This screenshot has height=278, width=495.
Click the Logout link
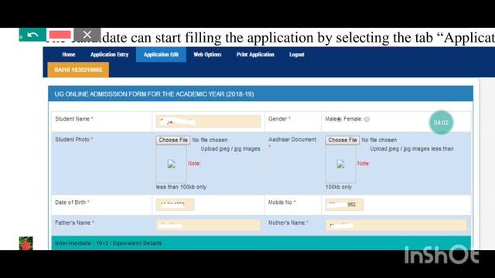(297, 55)
